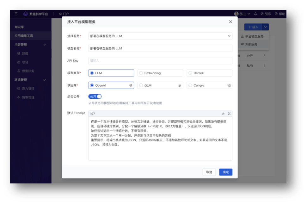Open the 引导 guide link
The image size is (307, 204).
[266, 14]
